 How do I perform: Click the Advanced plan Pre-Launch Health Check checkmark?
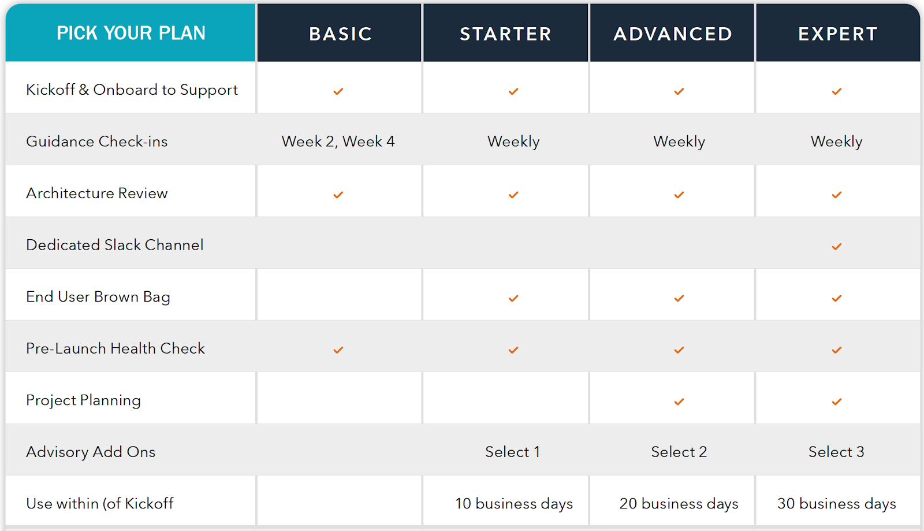tap(679, 350)
